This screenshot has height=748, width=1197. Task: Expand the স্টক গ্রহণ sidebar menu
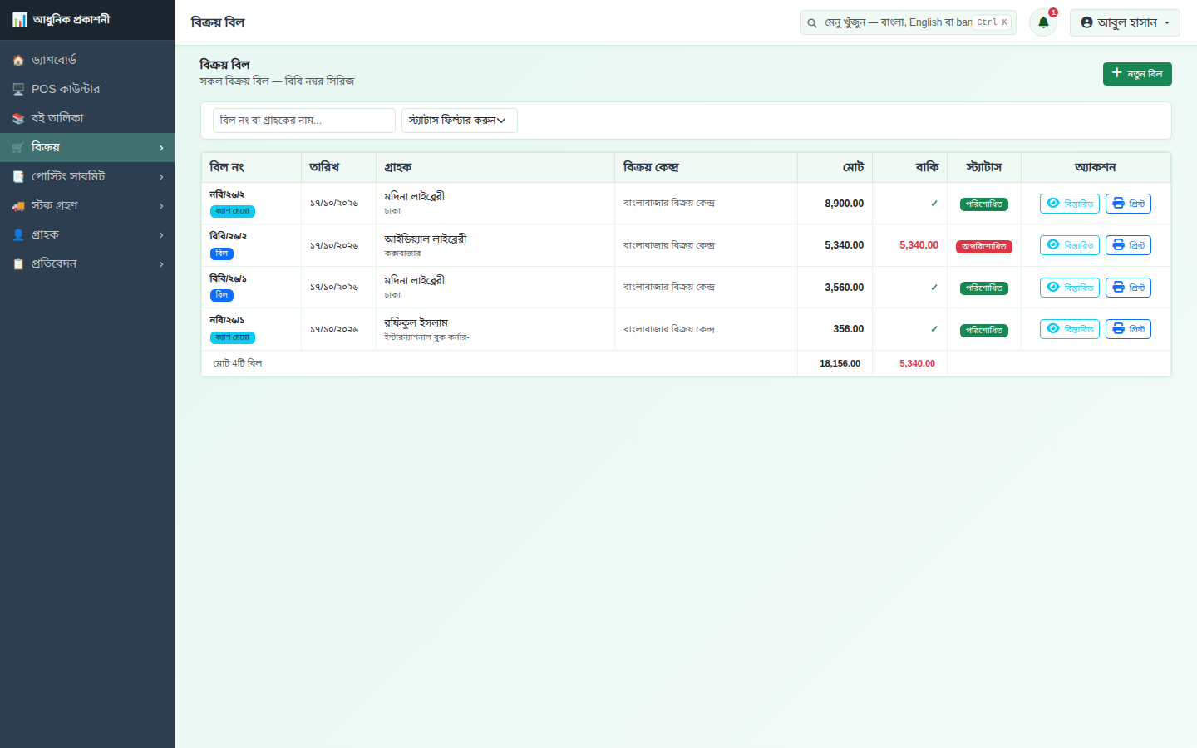(x=87, y=206)
